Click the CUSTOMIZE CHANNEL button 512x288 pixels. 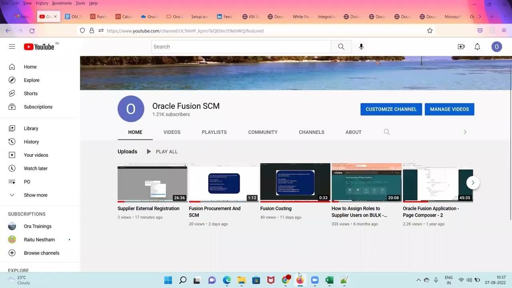click(391, 109)
